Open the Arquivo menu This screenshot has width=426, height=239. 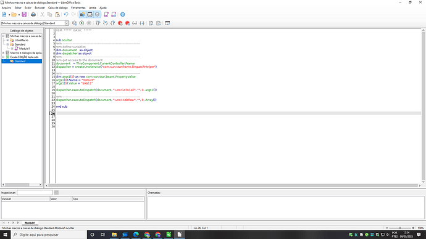7,7
